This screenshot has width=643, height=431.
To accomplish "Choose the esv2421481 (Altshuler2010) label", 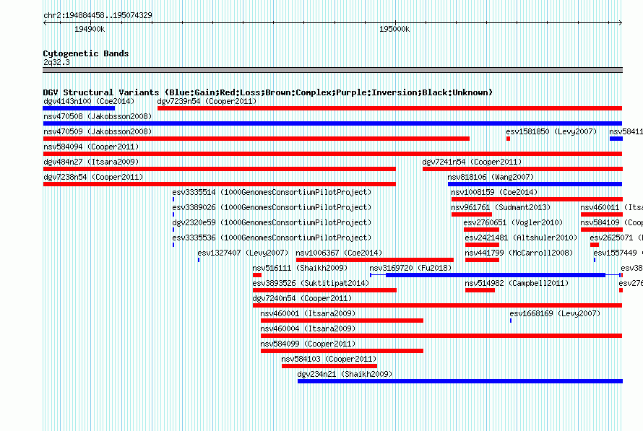I will point(521,238).
